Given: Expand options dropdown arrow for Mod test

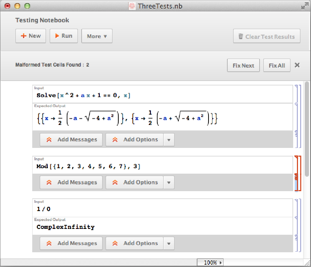Looking at the screenshot, I should (x=169, y=183).
